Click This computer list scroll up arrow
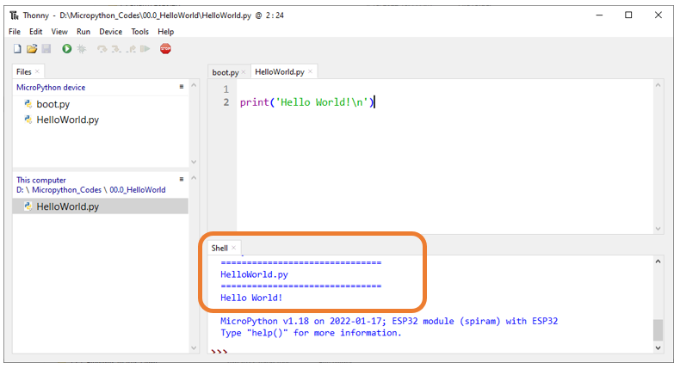 [x=194, y=178]
